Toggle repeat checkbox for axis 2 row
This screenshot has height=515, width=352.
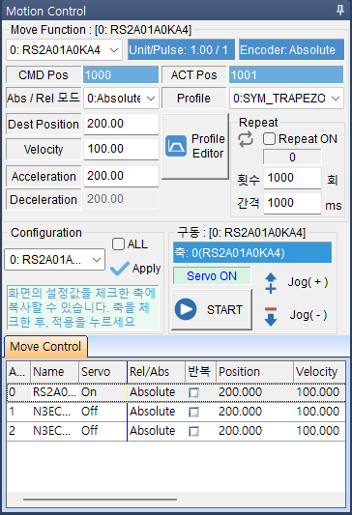pyautogui.click(x=194, y=431)
